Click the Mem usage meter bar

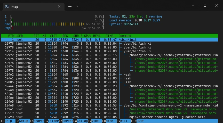coord(57,24)
